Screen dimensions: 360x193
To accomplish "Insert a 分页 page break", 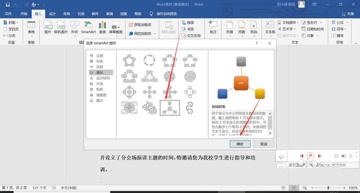I will click(x=9, y=36).
